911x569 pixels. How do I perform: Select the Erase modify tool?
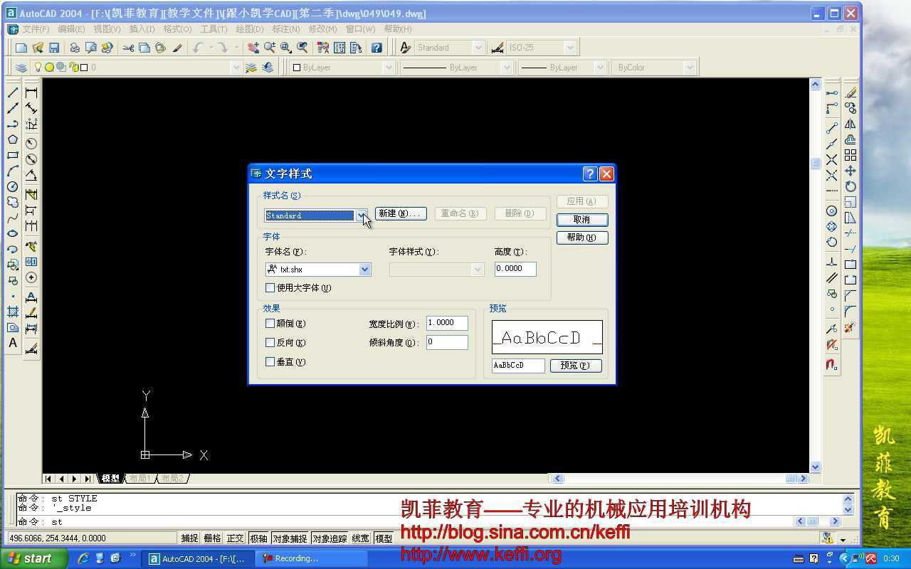(851, 92)
